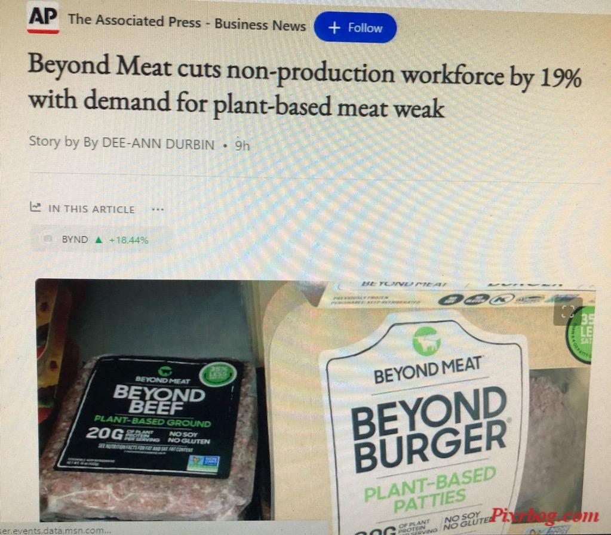Open the article headline about Beyond Meat
611x535 pixels.
click(x=305, y=87)
